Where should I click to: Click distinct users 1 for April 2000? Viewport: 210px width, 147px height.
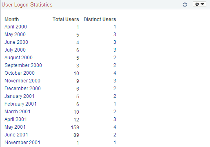pyautogui.click(x=115, y=27)
